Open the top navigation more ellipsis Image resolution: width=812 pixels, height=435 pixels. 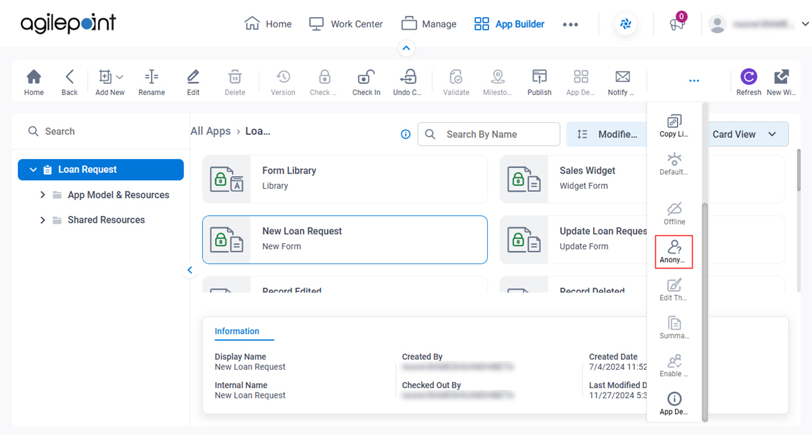click(x=570, y=24)
